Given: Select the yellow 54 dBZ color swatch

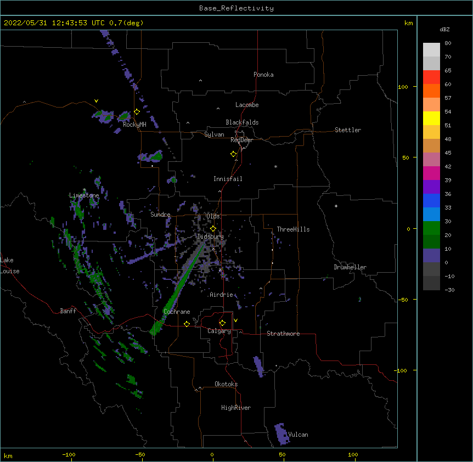Looking at the screenshot, I should pyautogui.click(x=431, y=118).
